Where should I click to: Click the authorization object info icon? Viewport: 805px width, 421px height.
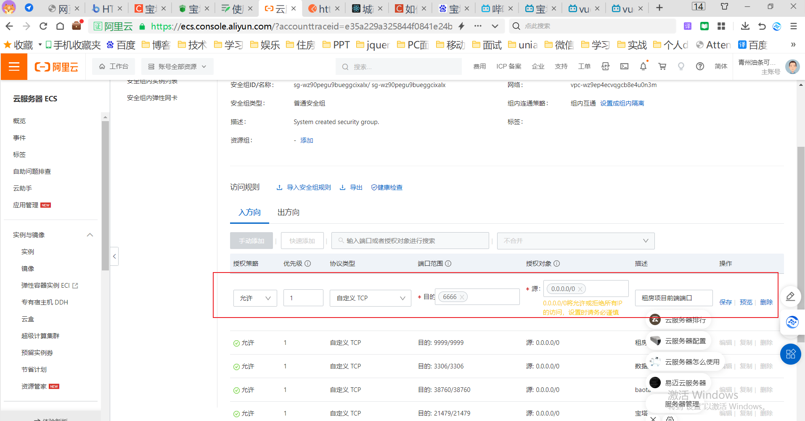pyautogui.click(x=556, y=263)
